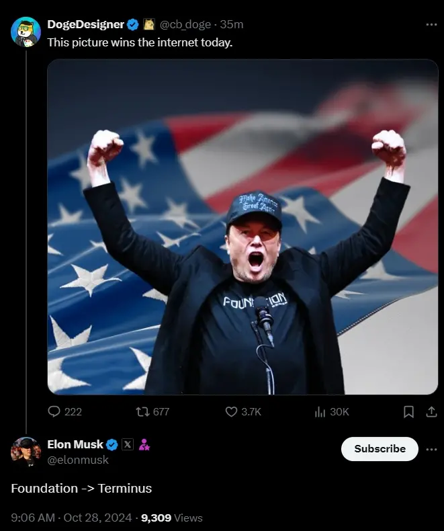Viewport: 444px width, 531px height.
Task: Open view analytics showing 30K
Action: [x=320, y=411]
